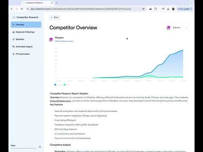The width and height of the screenshot is (203, 152).
Task: Click the Backlinks chain-link icon
Action: tap(14, 39)
